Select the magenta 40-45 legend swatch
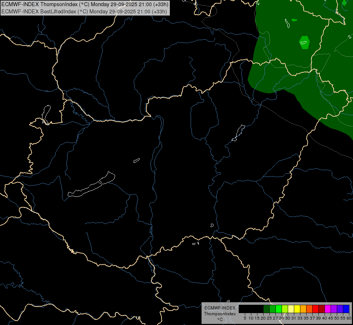 click(328, 309)
